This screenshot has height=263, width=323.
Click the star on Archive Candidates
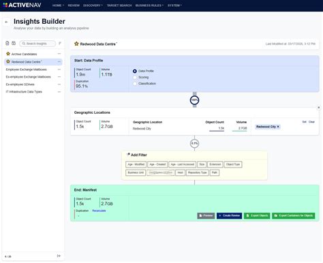pyautogui.click(x=8, y=54)
